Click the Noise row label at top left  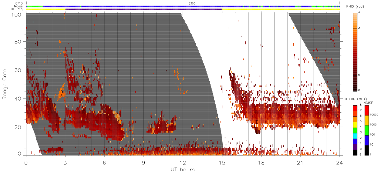19,6
